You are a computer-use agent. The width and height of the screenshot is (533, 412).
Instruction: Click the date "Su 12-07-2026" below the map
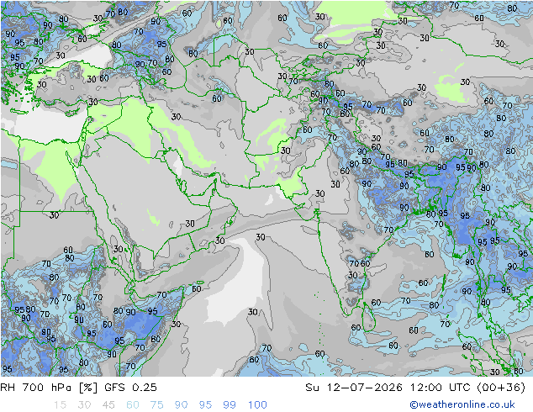[354, 388]
